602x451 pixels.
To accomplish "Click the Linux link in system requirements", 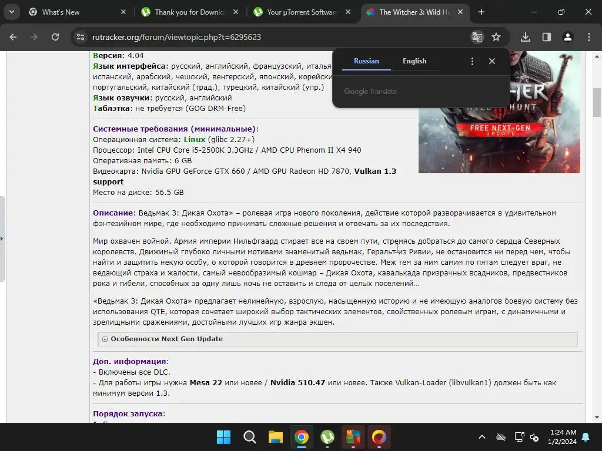I will click(194, 140).
